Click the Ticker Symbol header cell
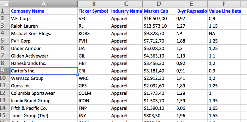The width and height of the screenshot is (247, 122). (x=93, y=11)
